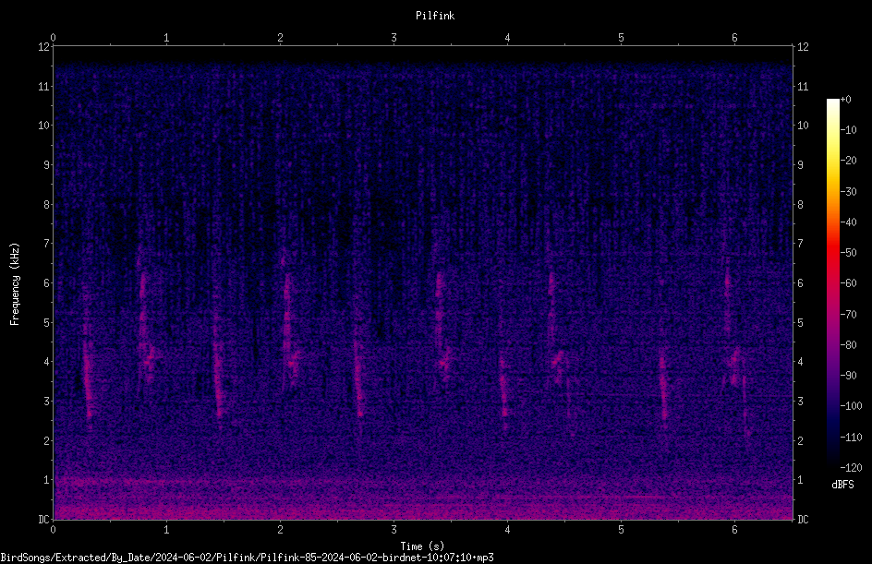Select the Time (s) axis label
This screenshot has height=564, width=872.
point(422,546)
